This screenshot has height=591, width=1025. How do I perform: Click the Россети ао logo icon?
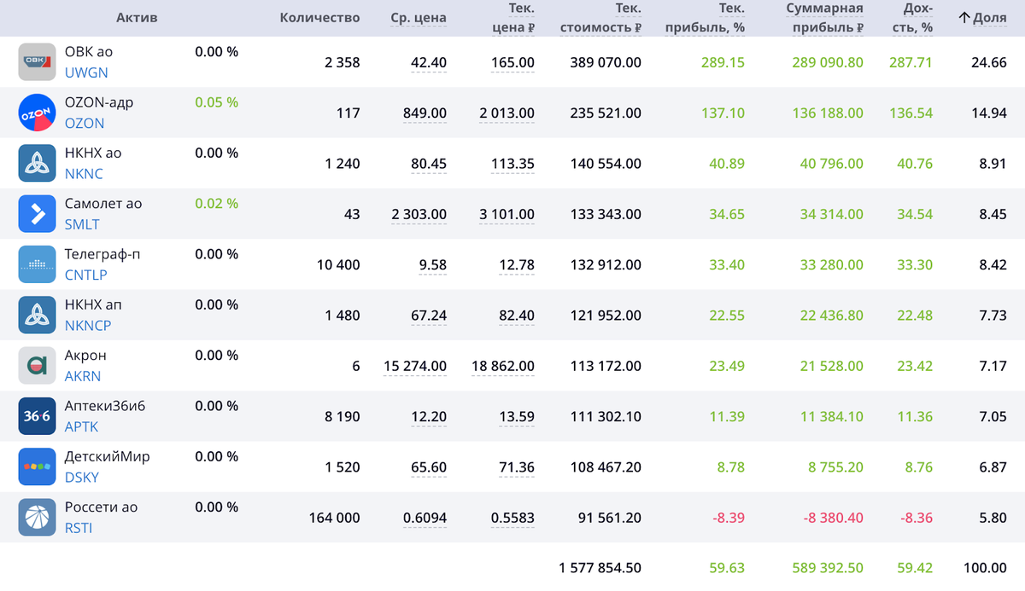pos(37,518)
